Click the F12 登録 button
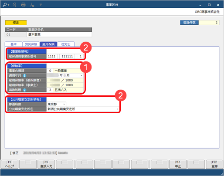The image size is (224, 176). (x=214, y=164)
